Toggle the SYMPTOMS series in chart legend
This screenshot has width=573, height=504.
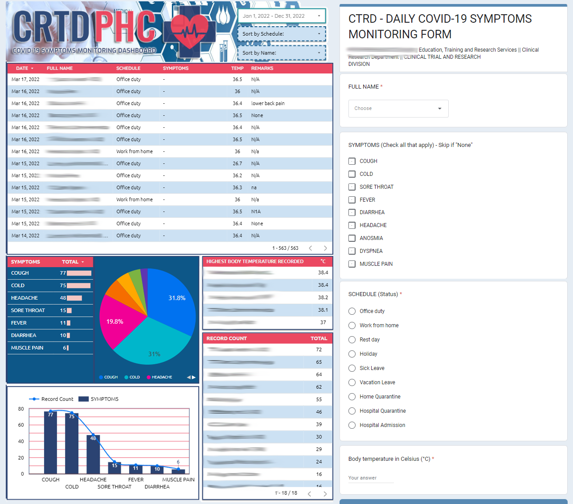click(x=98, y=399)
